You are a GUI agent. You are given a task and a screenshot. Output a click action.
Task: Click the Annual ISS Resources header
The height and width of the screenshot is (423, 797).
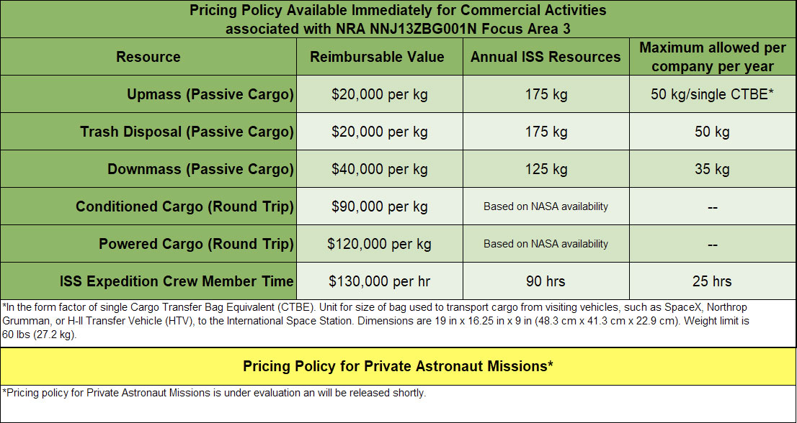[546, 57]
